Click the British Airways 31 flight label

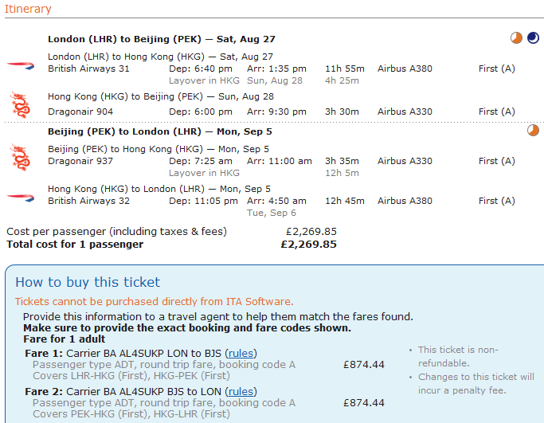pos(88,69)
